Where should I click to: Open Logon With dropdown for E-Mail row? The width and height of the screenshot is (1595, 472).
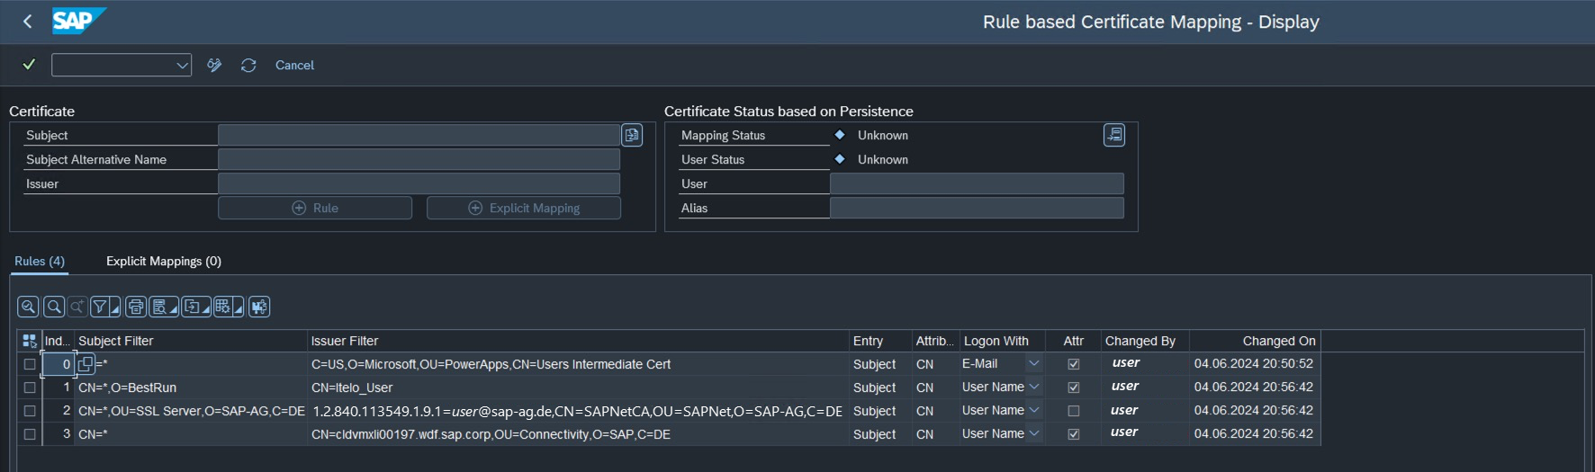(x=1034, y=363)
